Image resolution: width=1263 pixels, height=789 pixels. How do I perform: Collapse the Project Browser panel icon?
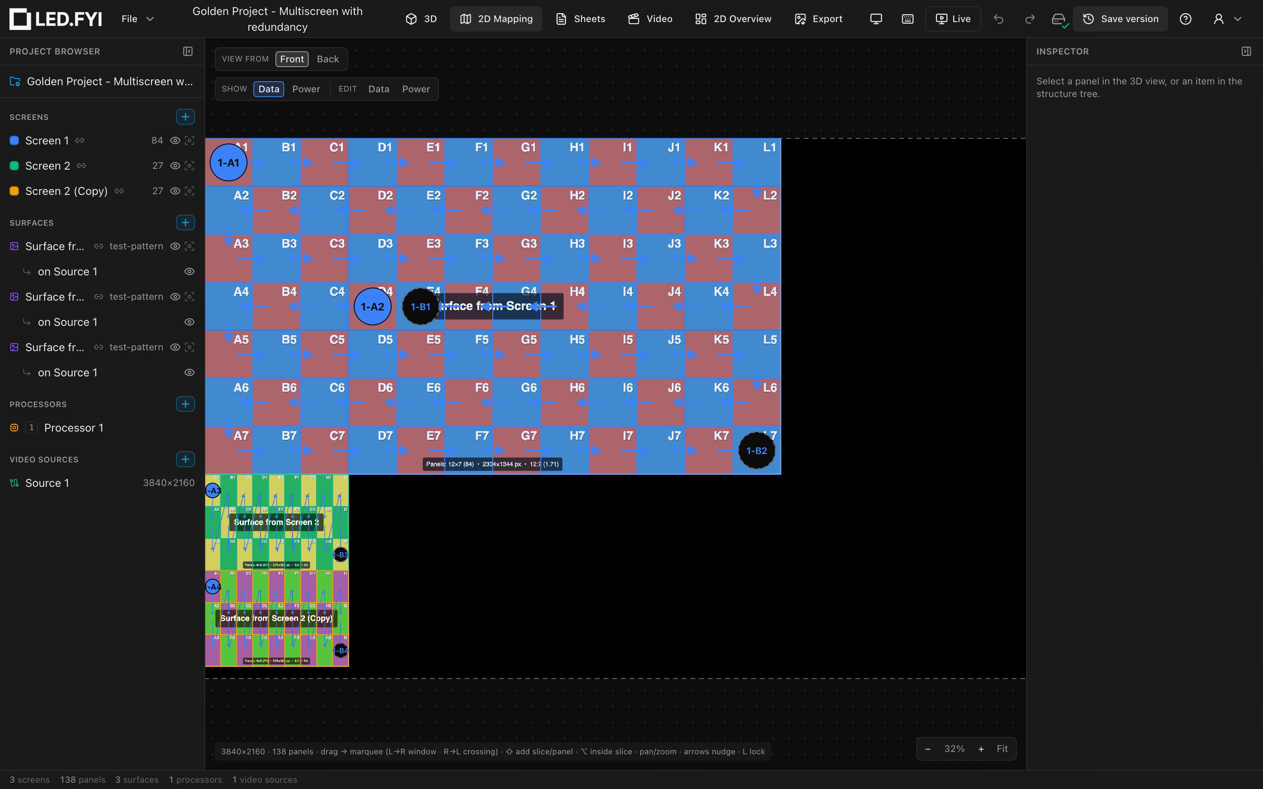(x=188, y=51)
